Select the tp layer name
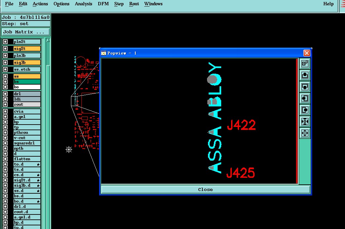Screen dimensions: 345x229 click(x=27, y=127)
